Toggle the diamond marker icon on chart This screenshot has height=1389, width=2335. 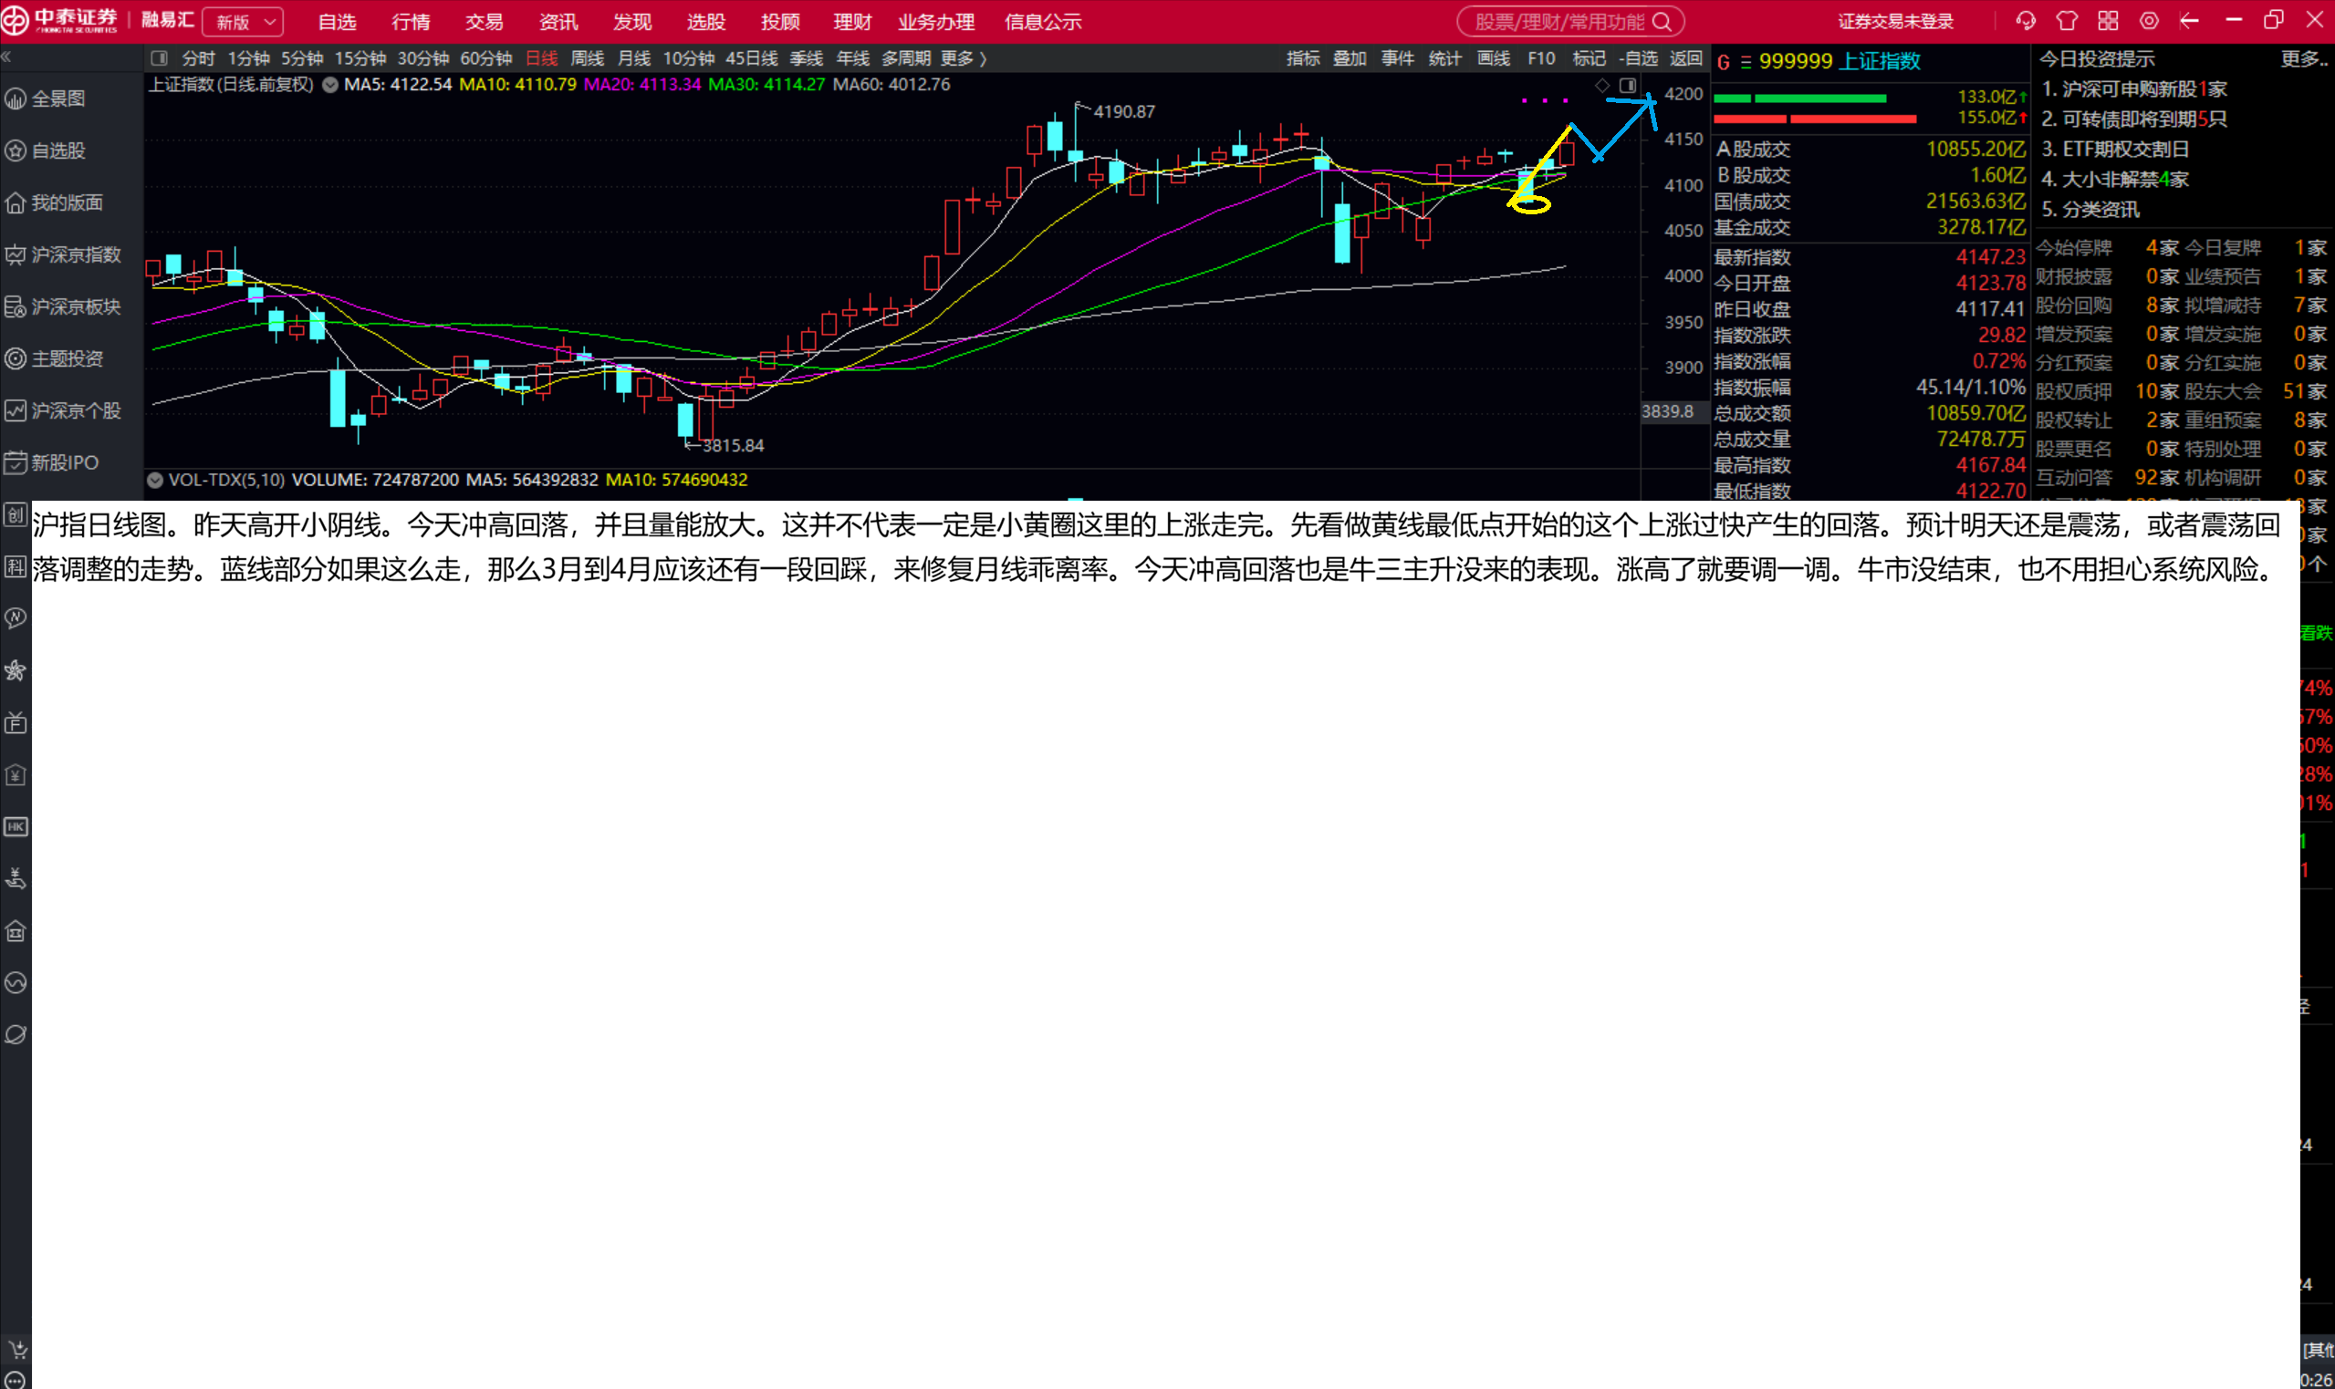[1602, 85]
